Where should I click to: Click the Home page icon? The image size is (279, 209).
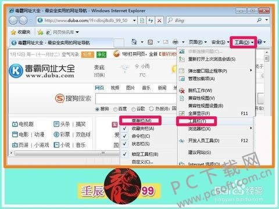(134, 42)
